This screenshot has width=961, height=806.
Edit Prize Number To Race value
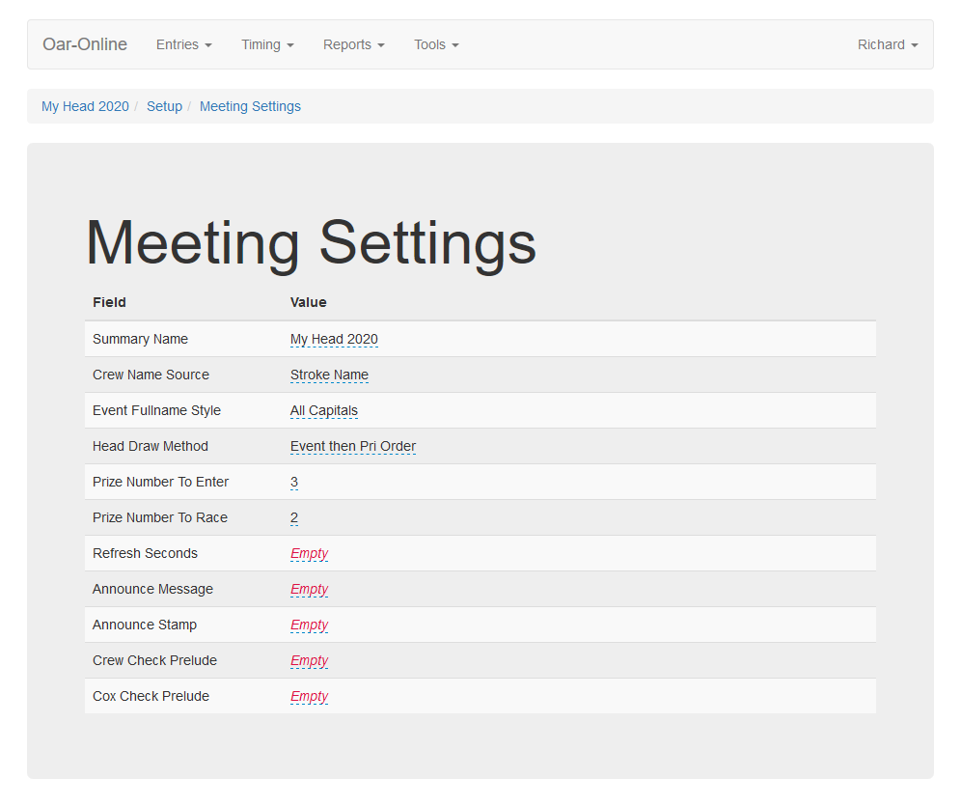[294, 517]
